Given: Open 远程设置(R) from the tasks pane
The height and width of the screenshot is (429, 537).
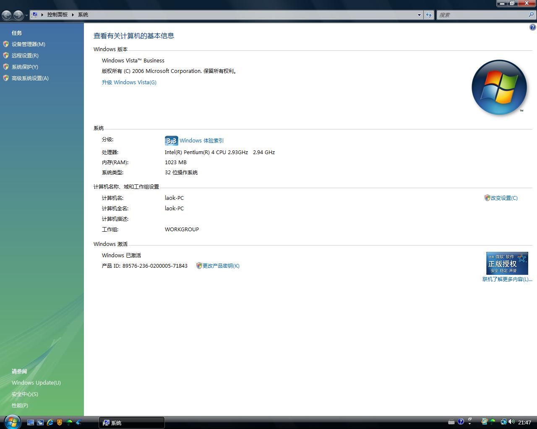Looking at the screenshot, I should 25,55.
